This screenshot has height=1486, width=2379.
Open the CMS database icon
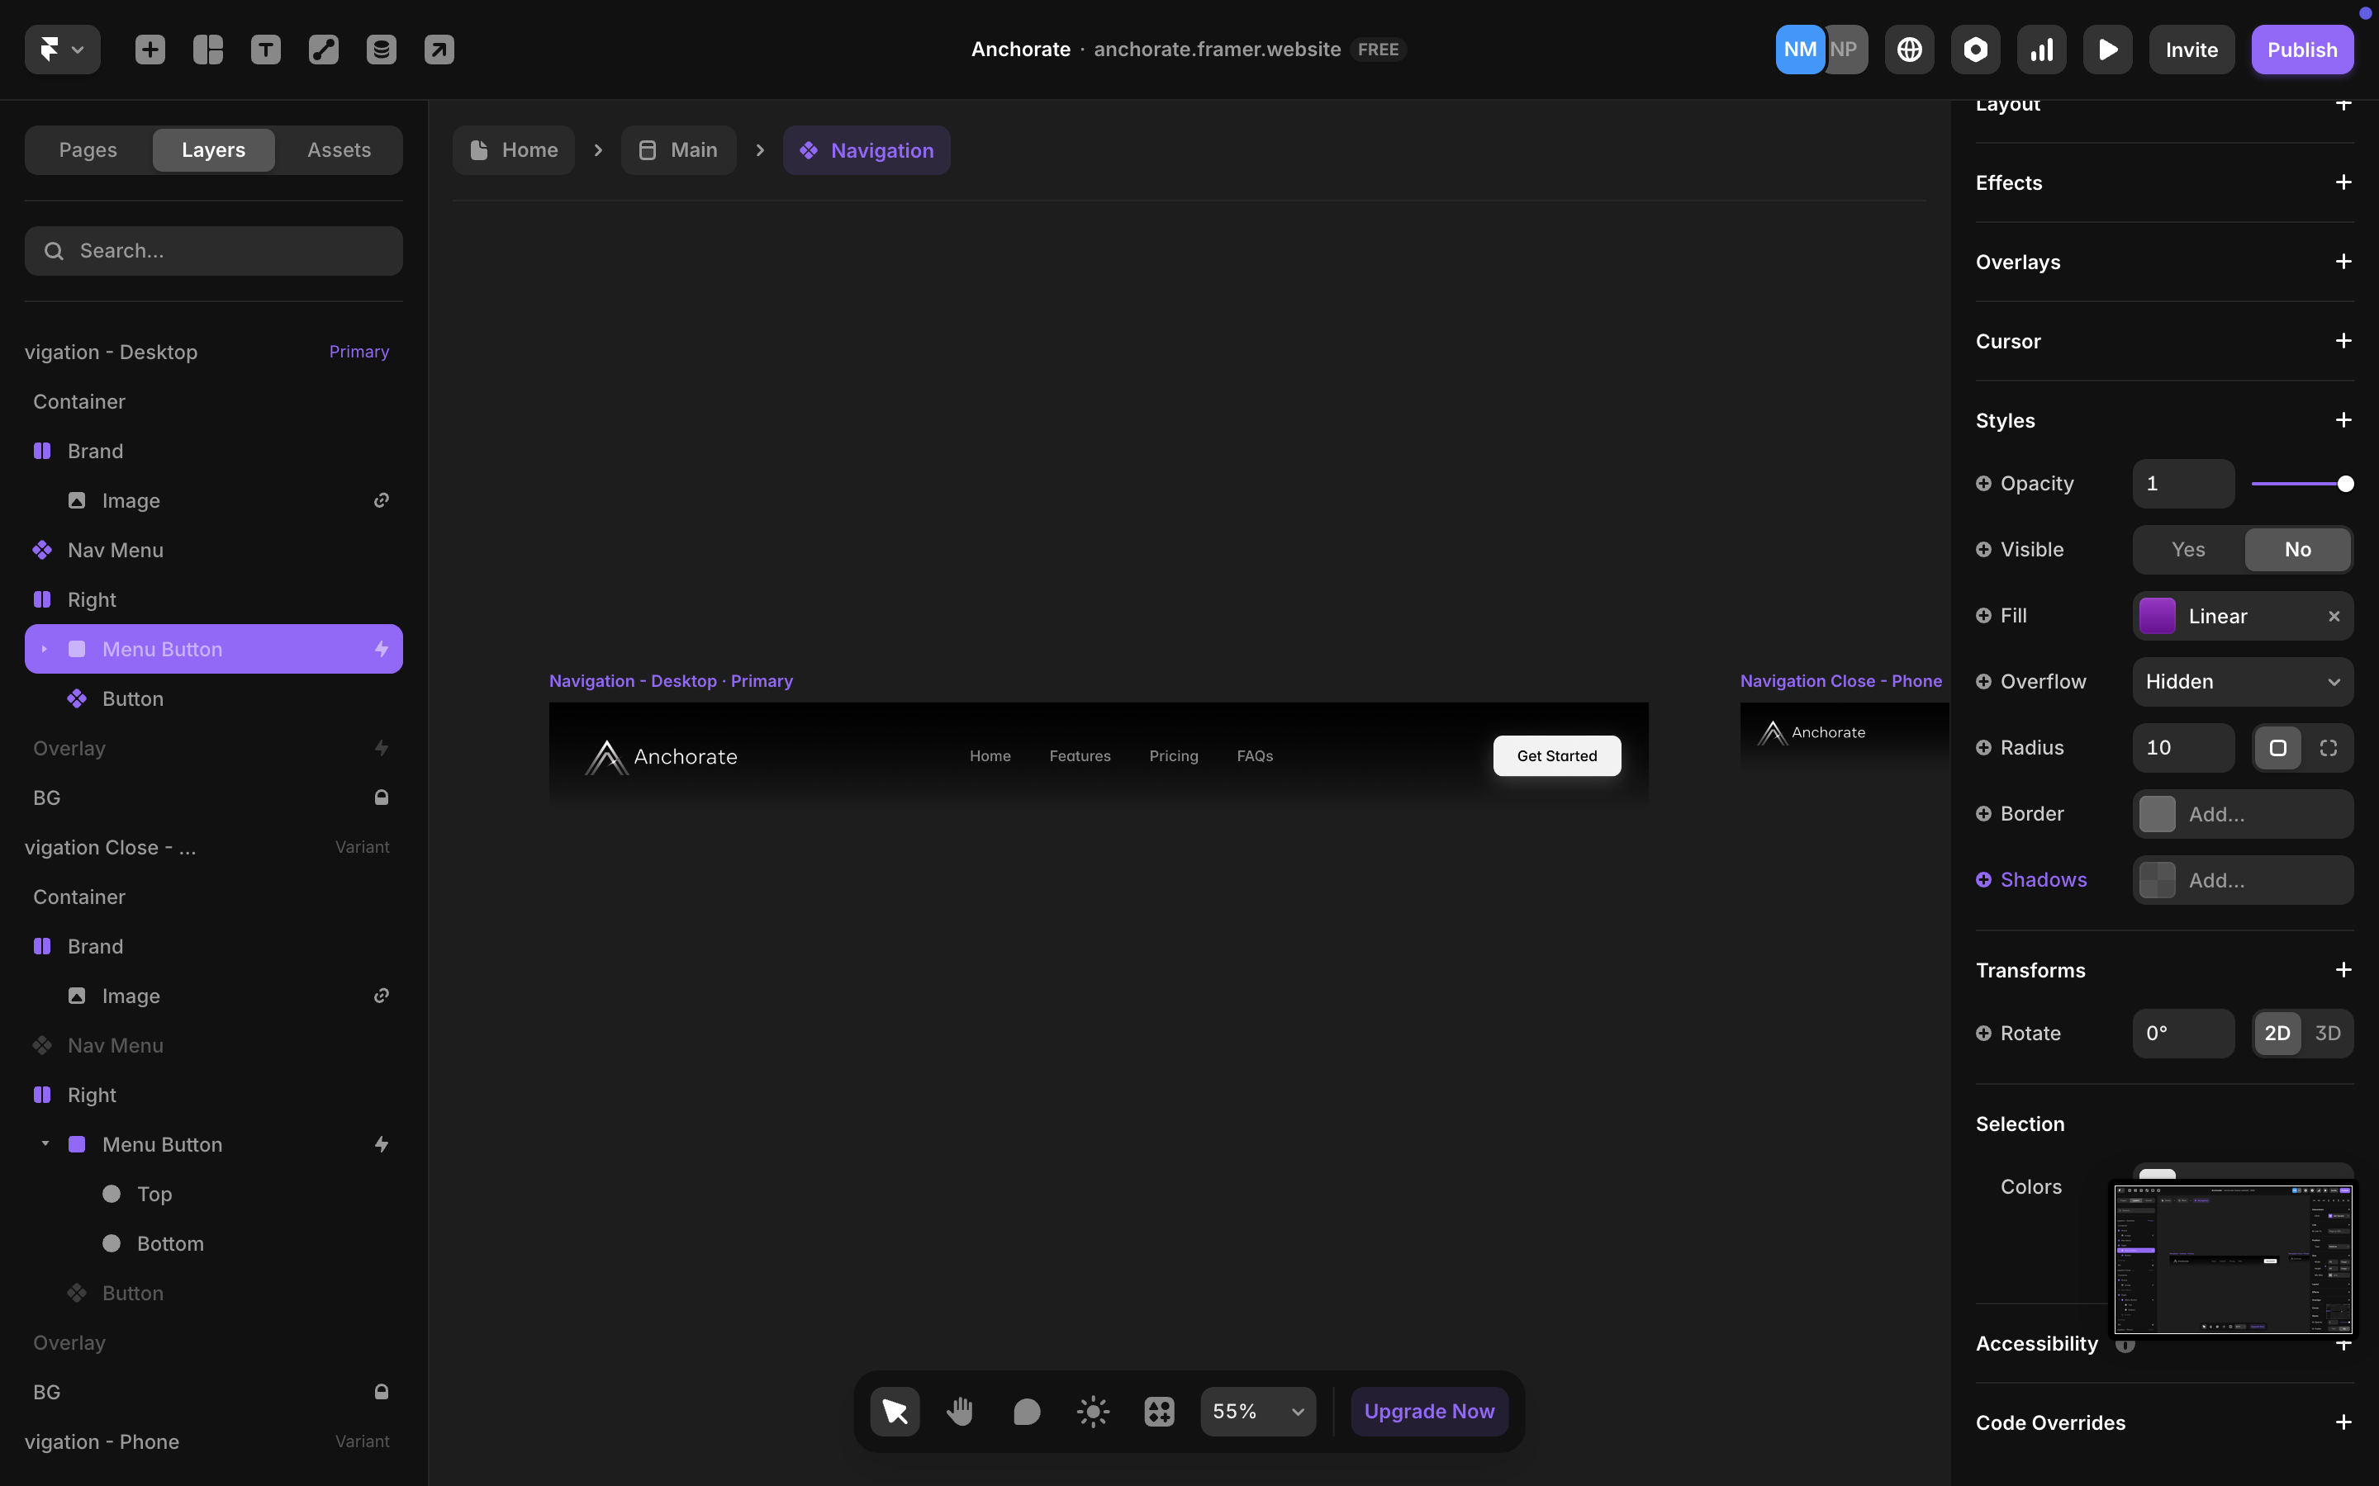pyautogui.click(x=382, y=50)
